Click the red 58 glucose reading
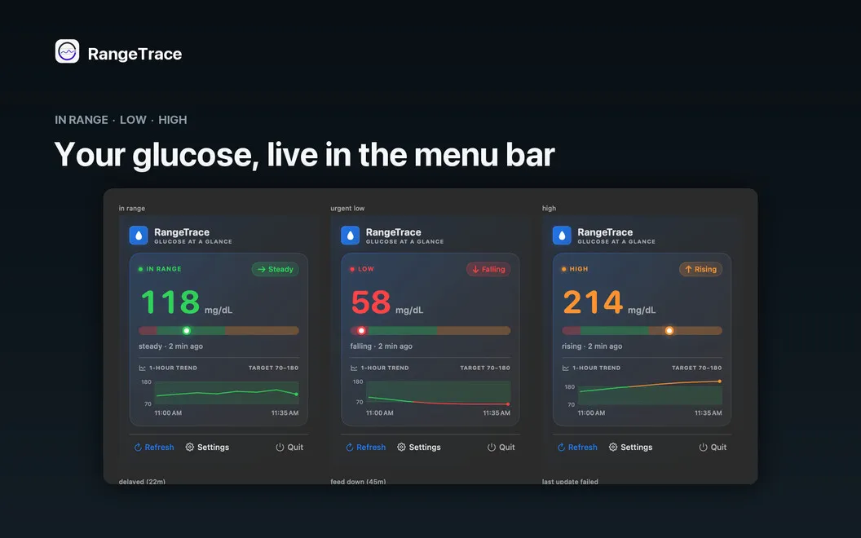 pos(371,302)
